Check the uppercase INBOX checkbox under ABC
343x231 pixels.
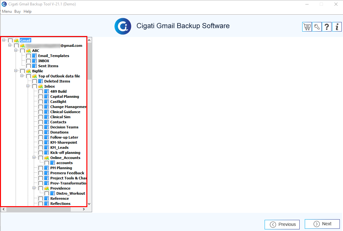click(28, 61)
